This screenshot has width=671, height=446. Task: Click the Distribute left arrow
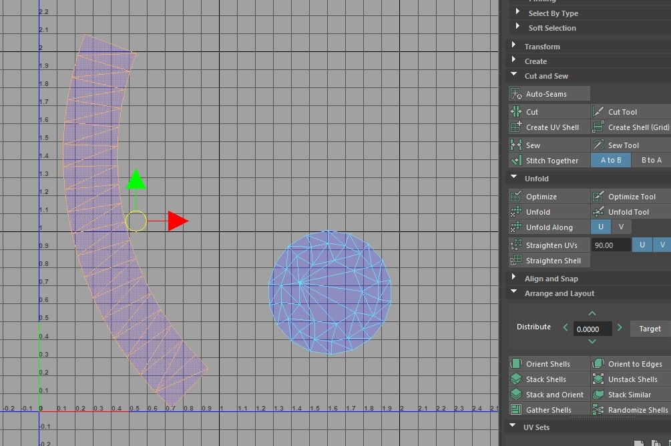click(x=566, y=327)
